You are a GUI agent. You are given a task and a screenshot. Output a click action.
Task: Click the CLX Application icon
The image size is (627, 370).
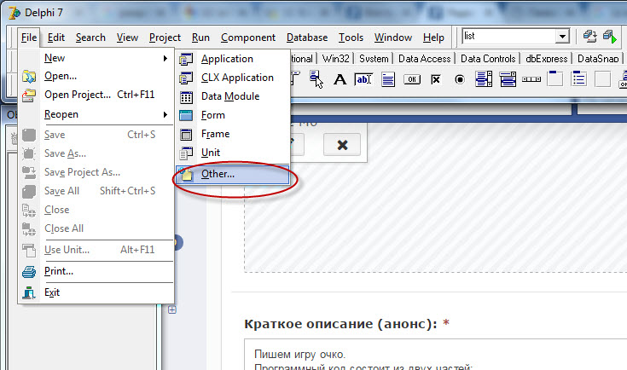186,78
